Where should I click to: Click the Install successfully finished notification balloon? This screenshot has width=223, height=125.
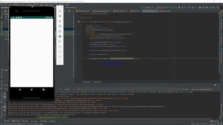pyautogui.click(x=52, y=118)
